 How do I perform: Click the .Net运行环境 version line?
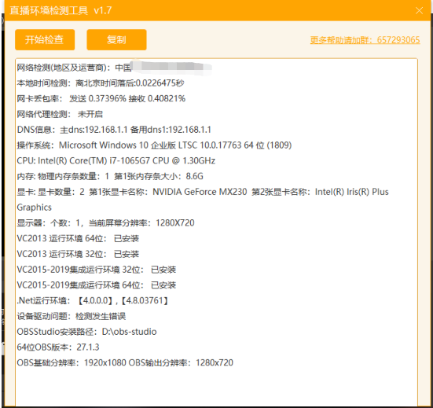(x=93, y=300)
